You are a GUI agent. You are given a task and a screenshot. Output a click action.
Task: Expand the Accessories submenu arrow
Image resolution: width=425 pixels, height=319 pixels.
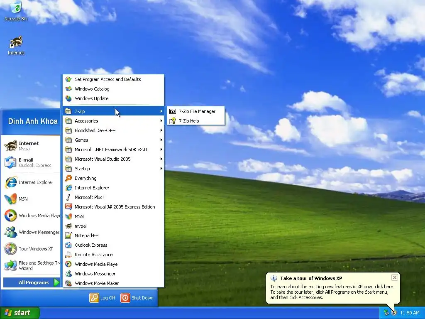[x=161, y=121]
